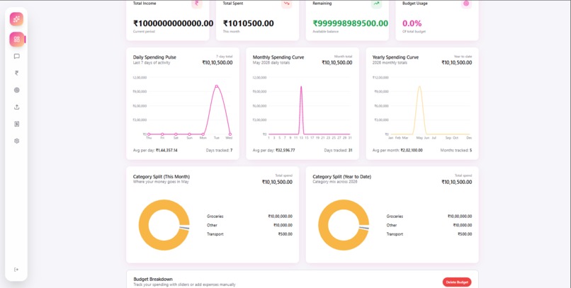Click the target icon on Budget Usage card
Image resolution: width=571 pixels, height=288 pixels.
[x=466, y=4]
